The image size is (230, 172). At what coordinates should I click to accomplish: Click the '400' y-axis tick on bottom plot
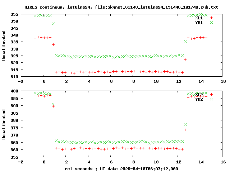(x=14, y=91)
